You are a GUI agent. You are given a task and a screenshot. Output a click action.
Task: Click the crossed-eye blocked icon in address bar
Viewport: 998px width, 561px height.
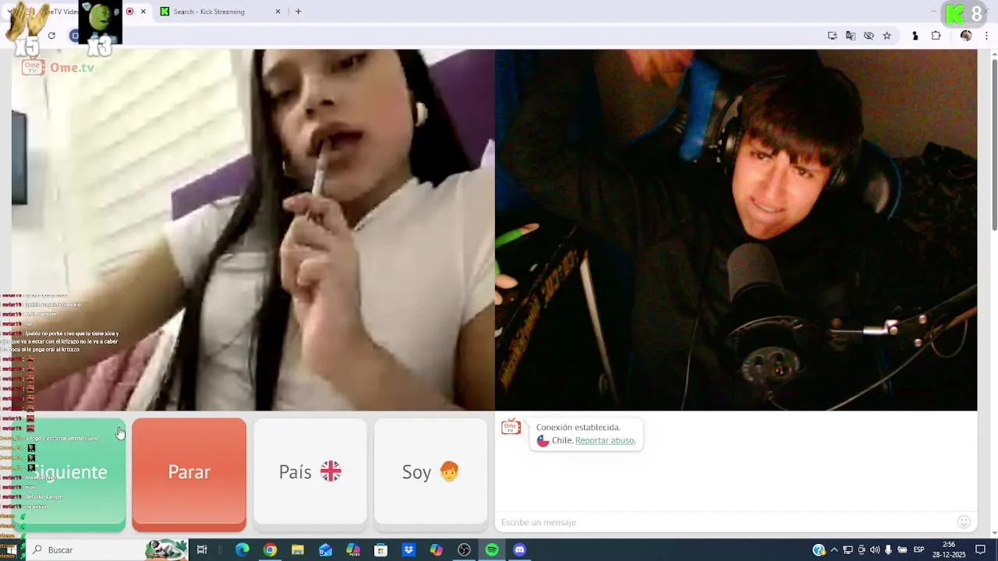(x=869, y=36)
